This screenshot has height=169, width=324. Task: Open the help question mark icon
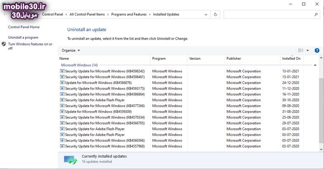coord(317,50)
